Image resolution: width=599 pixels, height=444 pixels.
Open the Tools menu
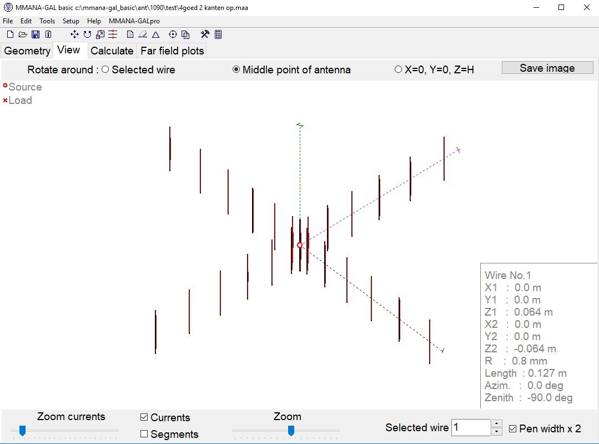point(47,21)
